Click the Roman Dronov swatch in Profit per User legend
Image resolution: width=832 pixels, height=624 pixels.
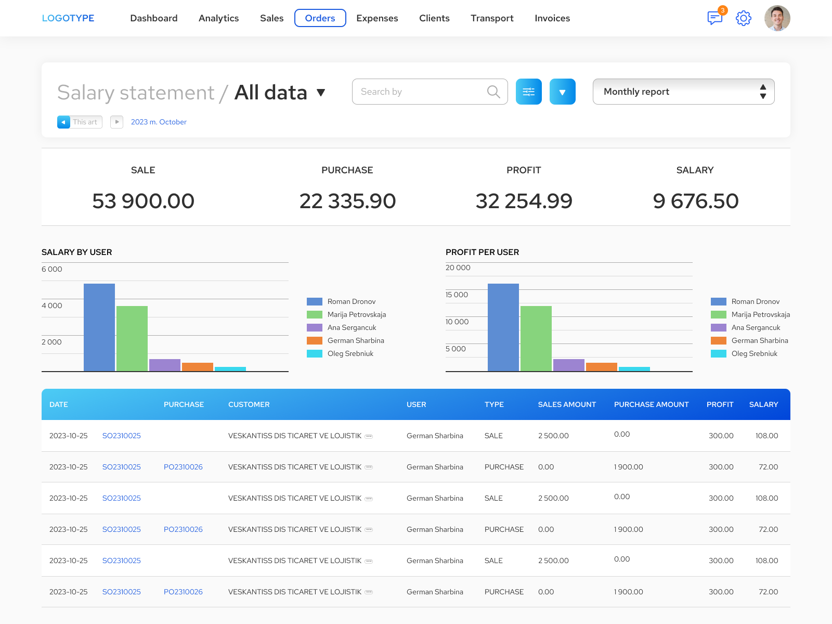click(719, 301)
